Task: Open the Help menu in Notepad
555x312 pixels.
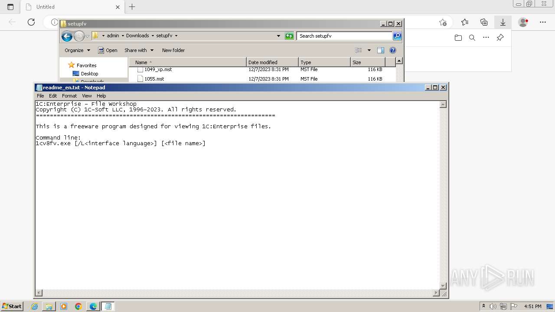Action: coord(101,96)
